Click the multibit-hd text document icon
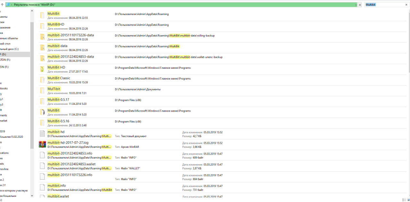 (42, 134)
